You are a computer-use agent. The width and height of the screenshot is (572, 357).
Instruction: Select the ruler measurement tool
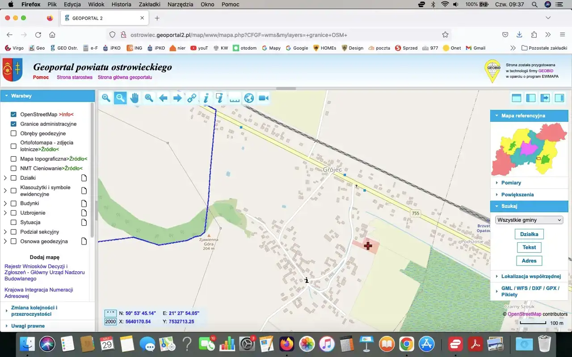tap(235, 98)
